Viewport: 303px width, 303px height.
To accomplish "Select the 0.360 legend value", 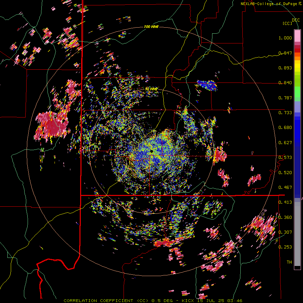I will 285,217.
